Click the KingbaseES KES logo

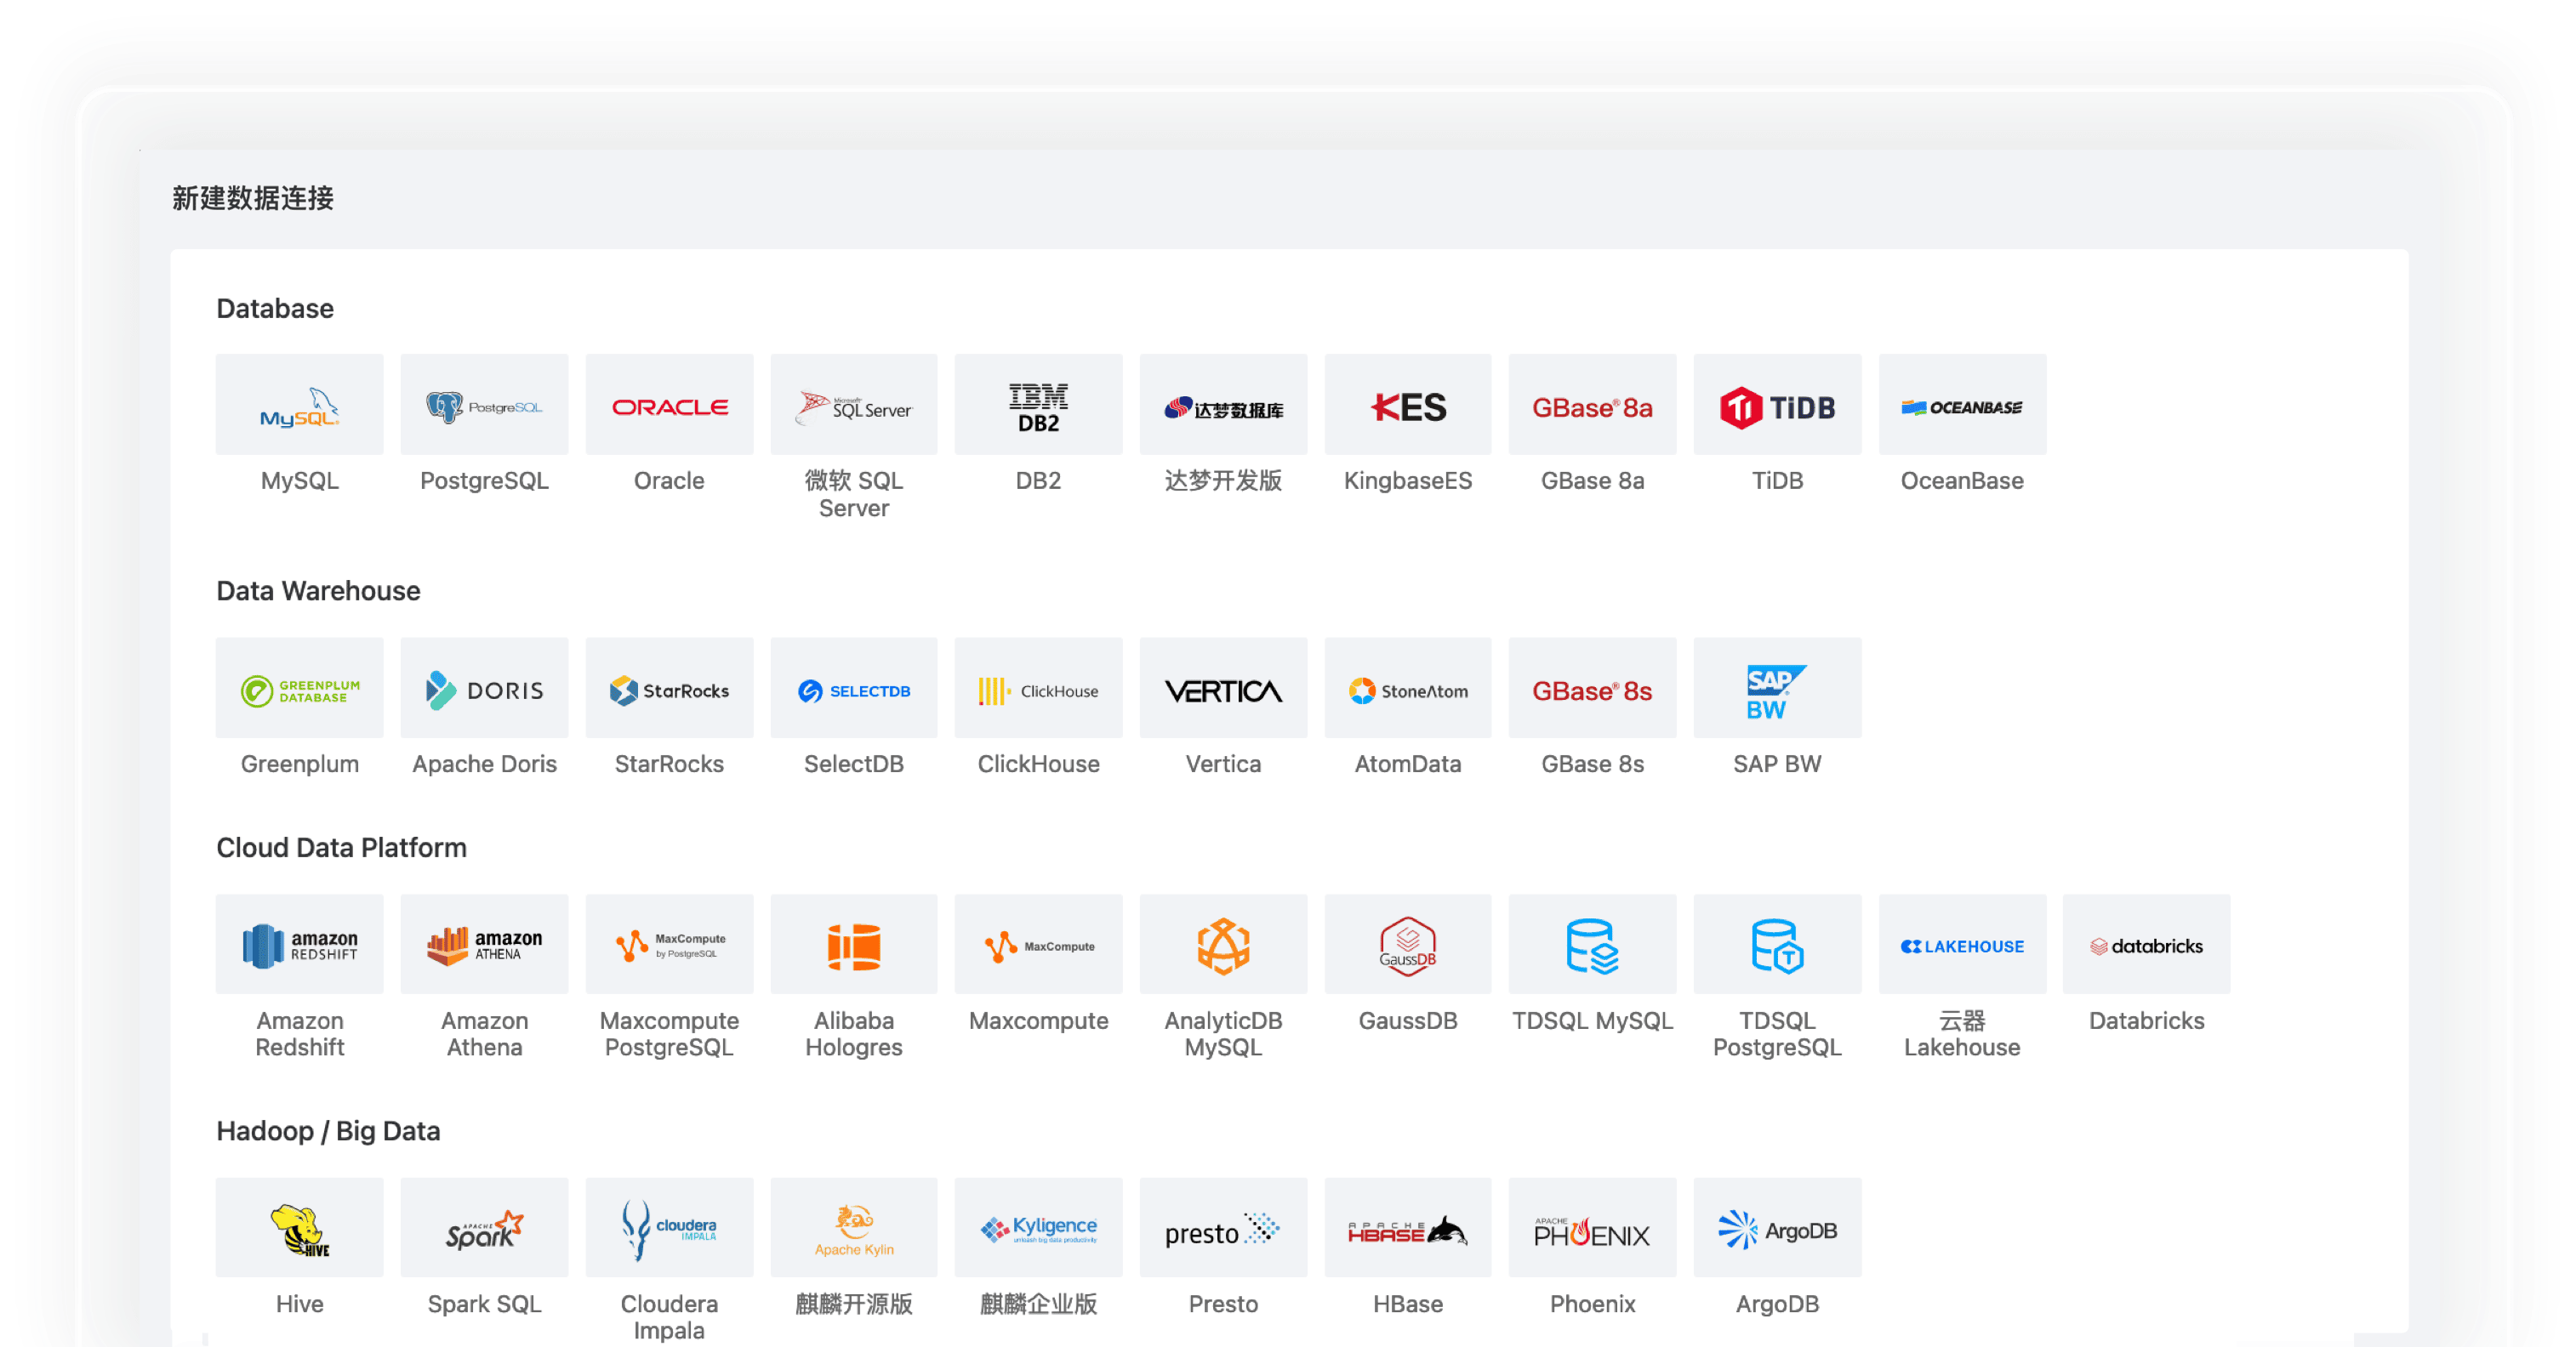coord(1408,405)
